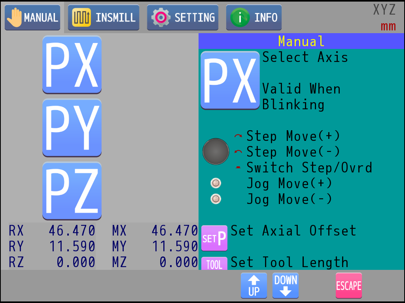Open the SETTING menu
The height and width of the screenshot is (303, 405).
[x=183, y=18]
